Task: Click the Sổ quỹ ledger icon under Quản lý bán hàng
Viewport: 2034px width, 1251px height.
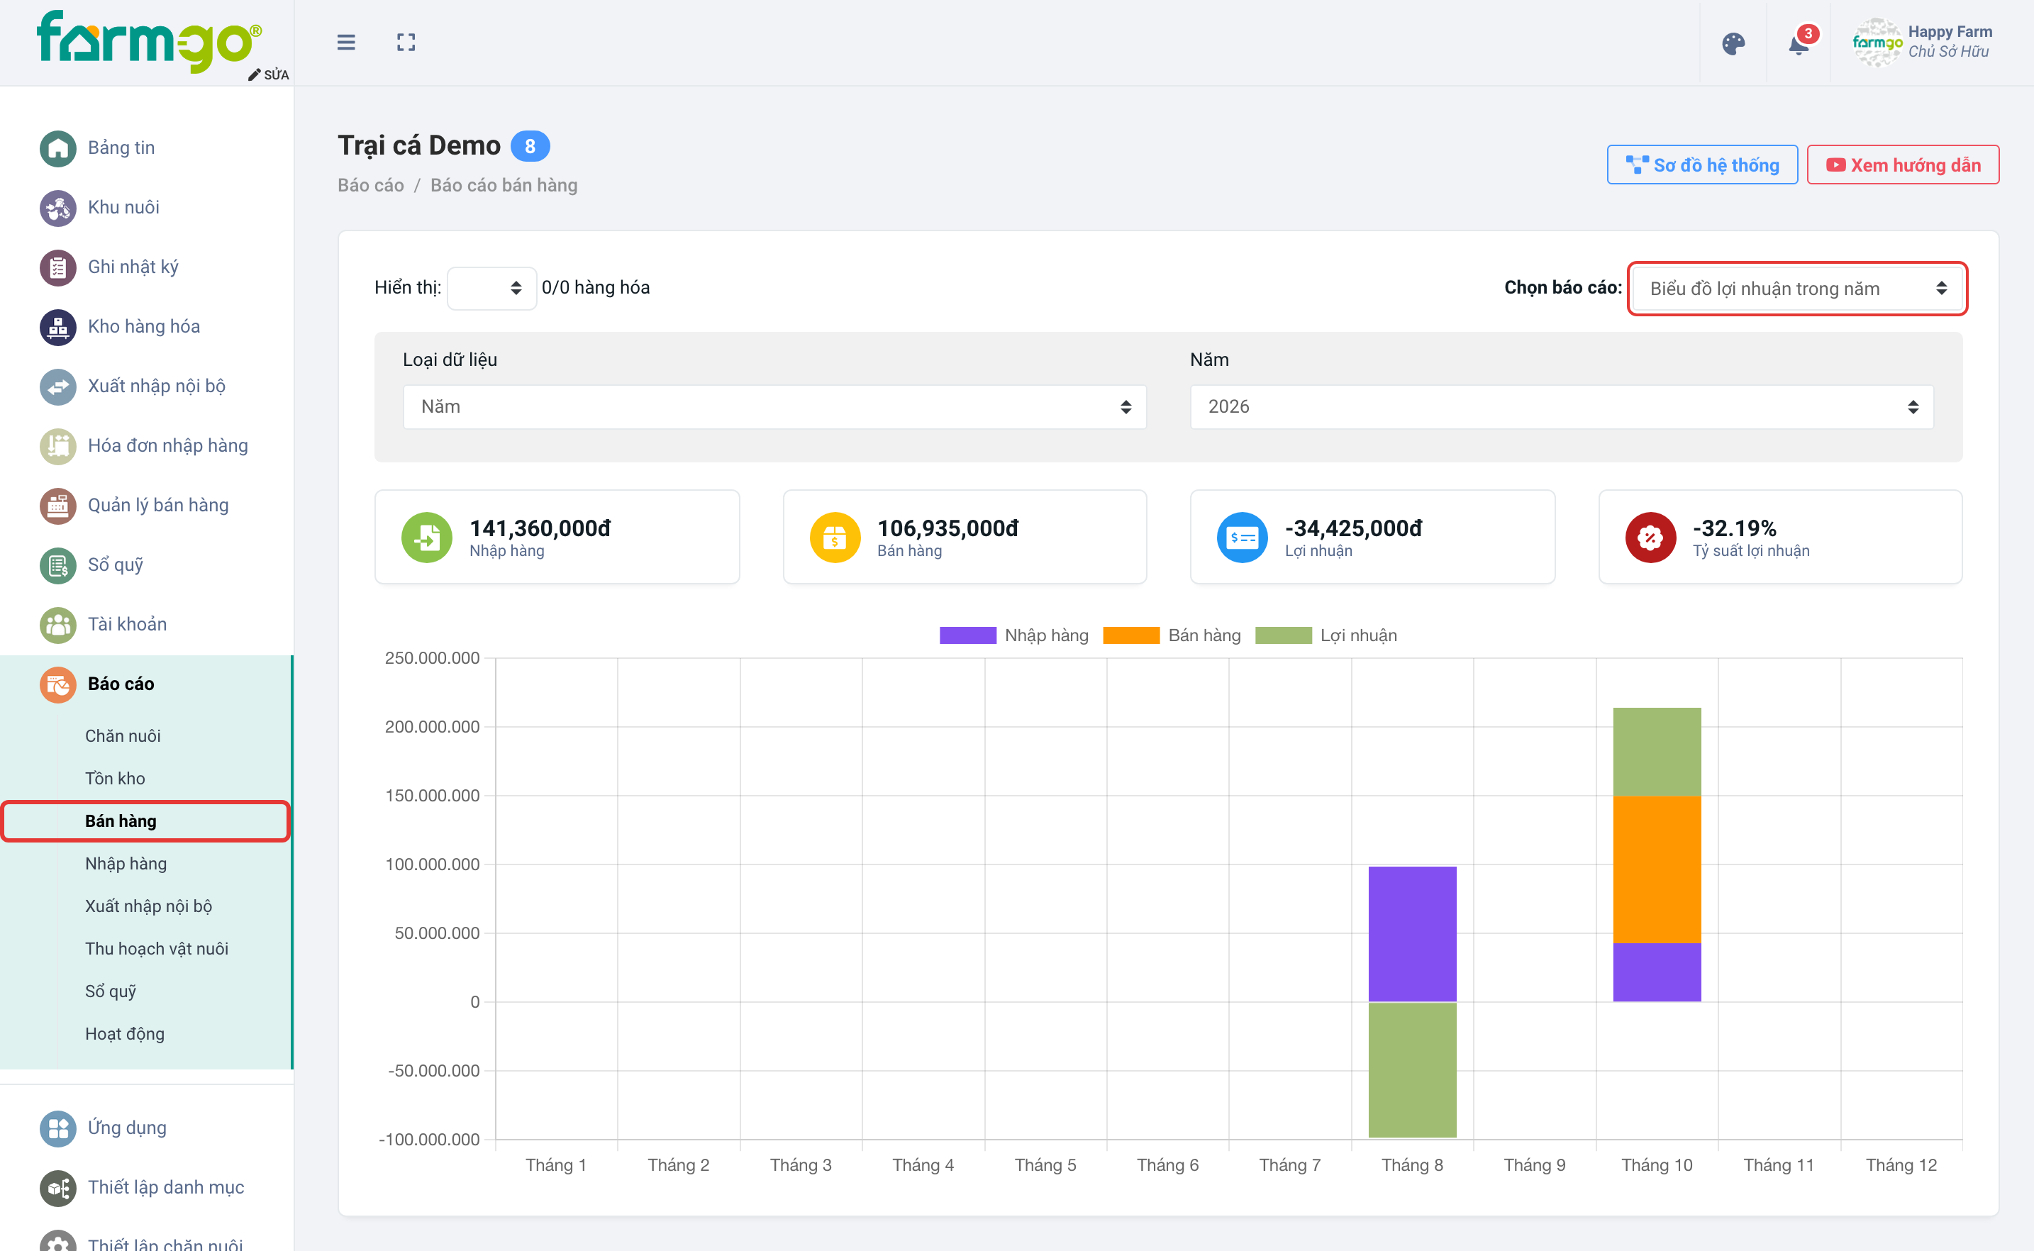Action: tap(58, 565)
